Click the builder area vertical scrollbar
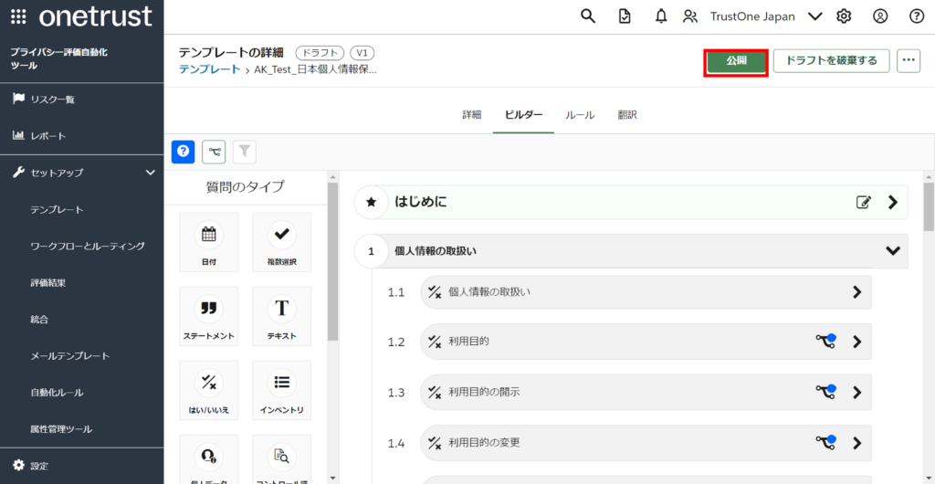 tap(929, 206)
